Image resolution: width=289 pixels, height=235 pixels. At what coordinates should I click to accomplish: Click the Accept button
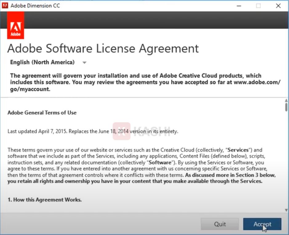point(262,224)
